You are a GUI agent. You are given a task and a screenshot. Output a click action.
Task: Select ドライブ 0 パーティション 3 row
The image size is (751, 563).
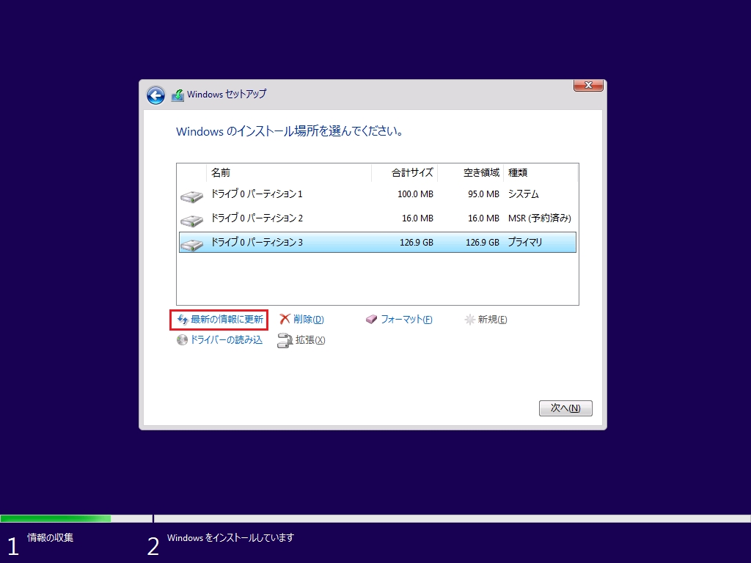378,242
